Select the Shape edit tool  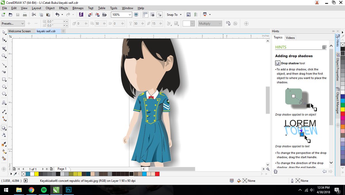[x=4, y=40]
